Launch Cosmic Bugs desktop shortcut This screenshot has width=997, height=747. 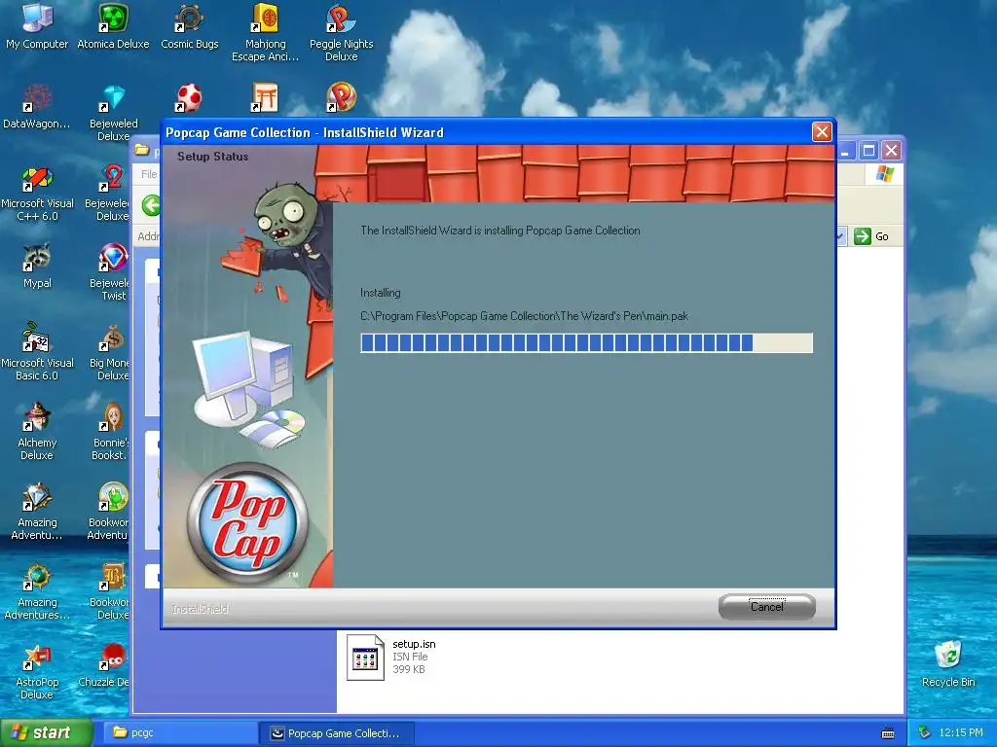pos(190,26)
